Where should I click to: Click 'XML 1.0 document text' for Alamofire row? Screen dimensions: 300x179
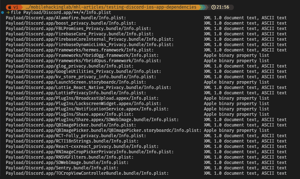pyautogui.click(x=231, y=18)
